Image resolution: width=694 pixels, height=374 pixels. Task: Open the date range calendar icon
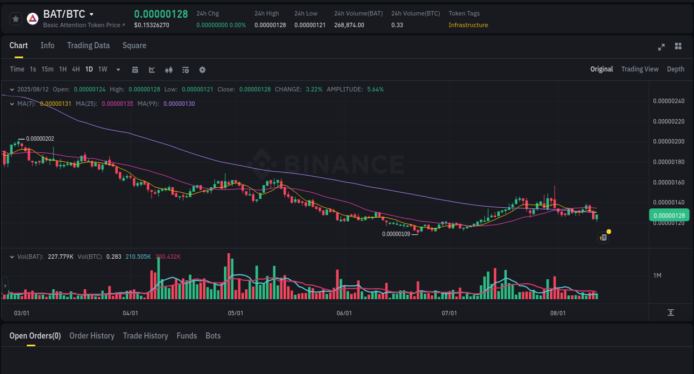[x=135, y=70]
